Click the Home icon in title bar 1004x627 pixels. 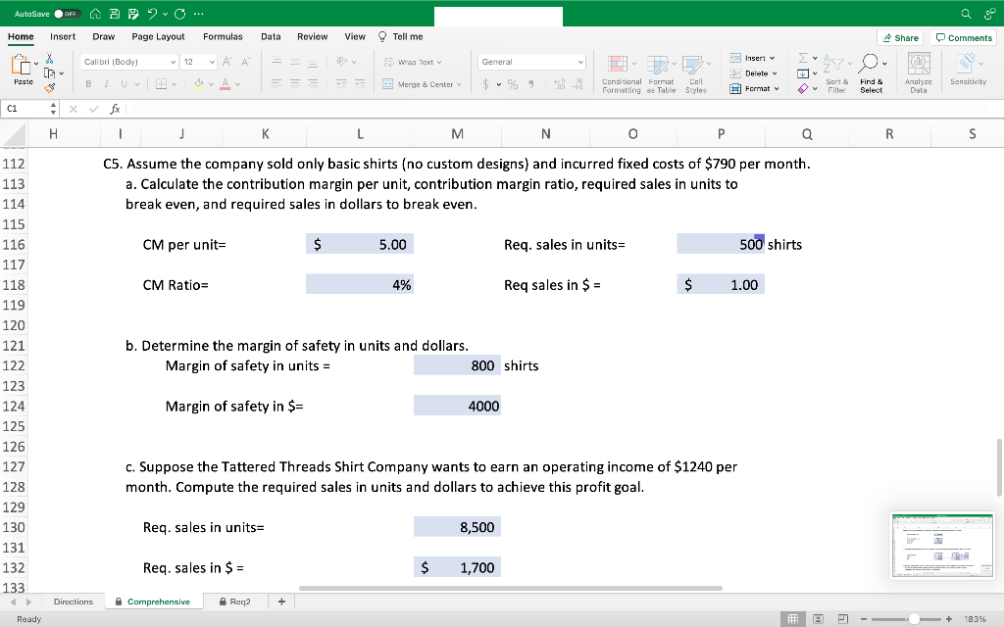click(95, 14)
